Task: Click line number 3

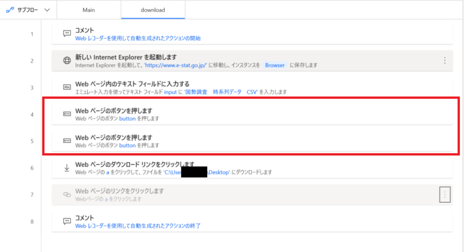Action: point(32,88)
